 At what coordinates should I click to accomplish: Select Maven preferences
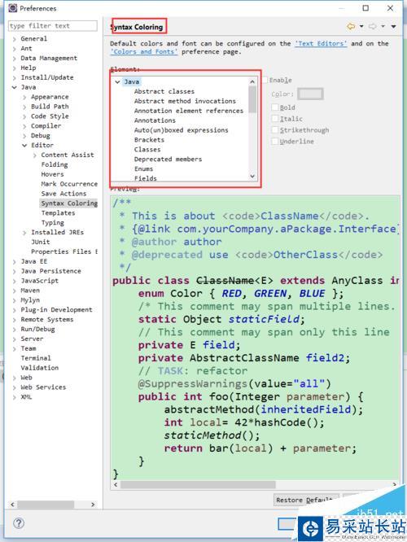[30, 291]
